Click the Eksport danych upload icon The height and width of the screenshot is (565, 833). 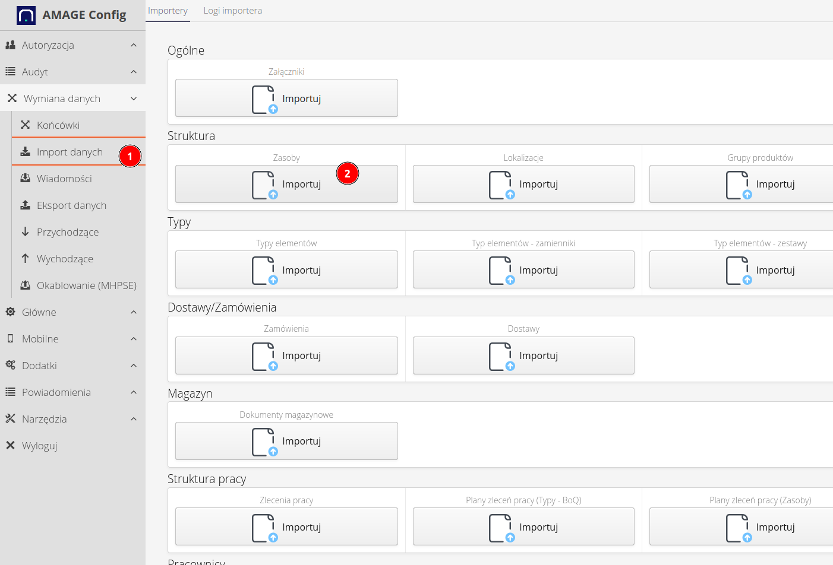click(25, 205)
